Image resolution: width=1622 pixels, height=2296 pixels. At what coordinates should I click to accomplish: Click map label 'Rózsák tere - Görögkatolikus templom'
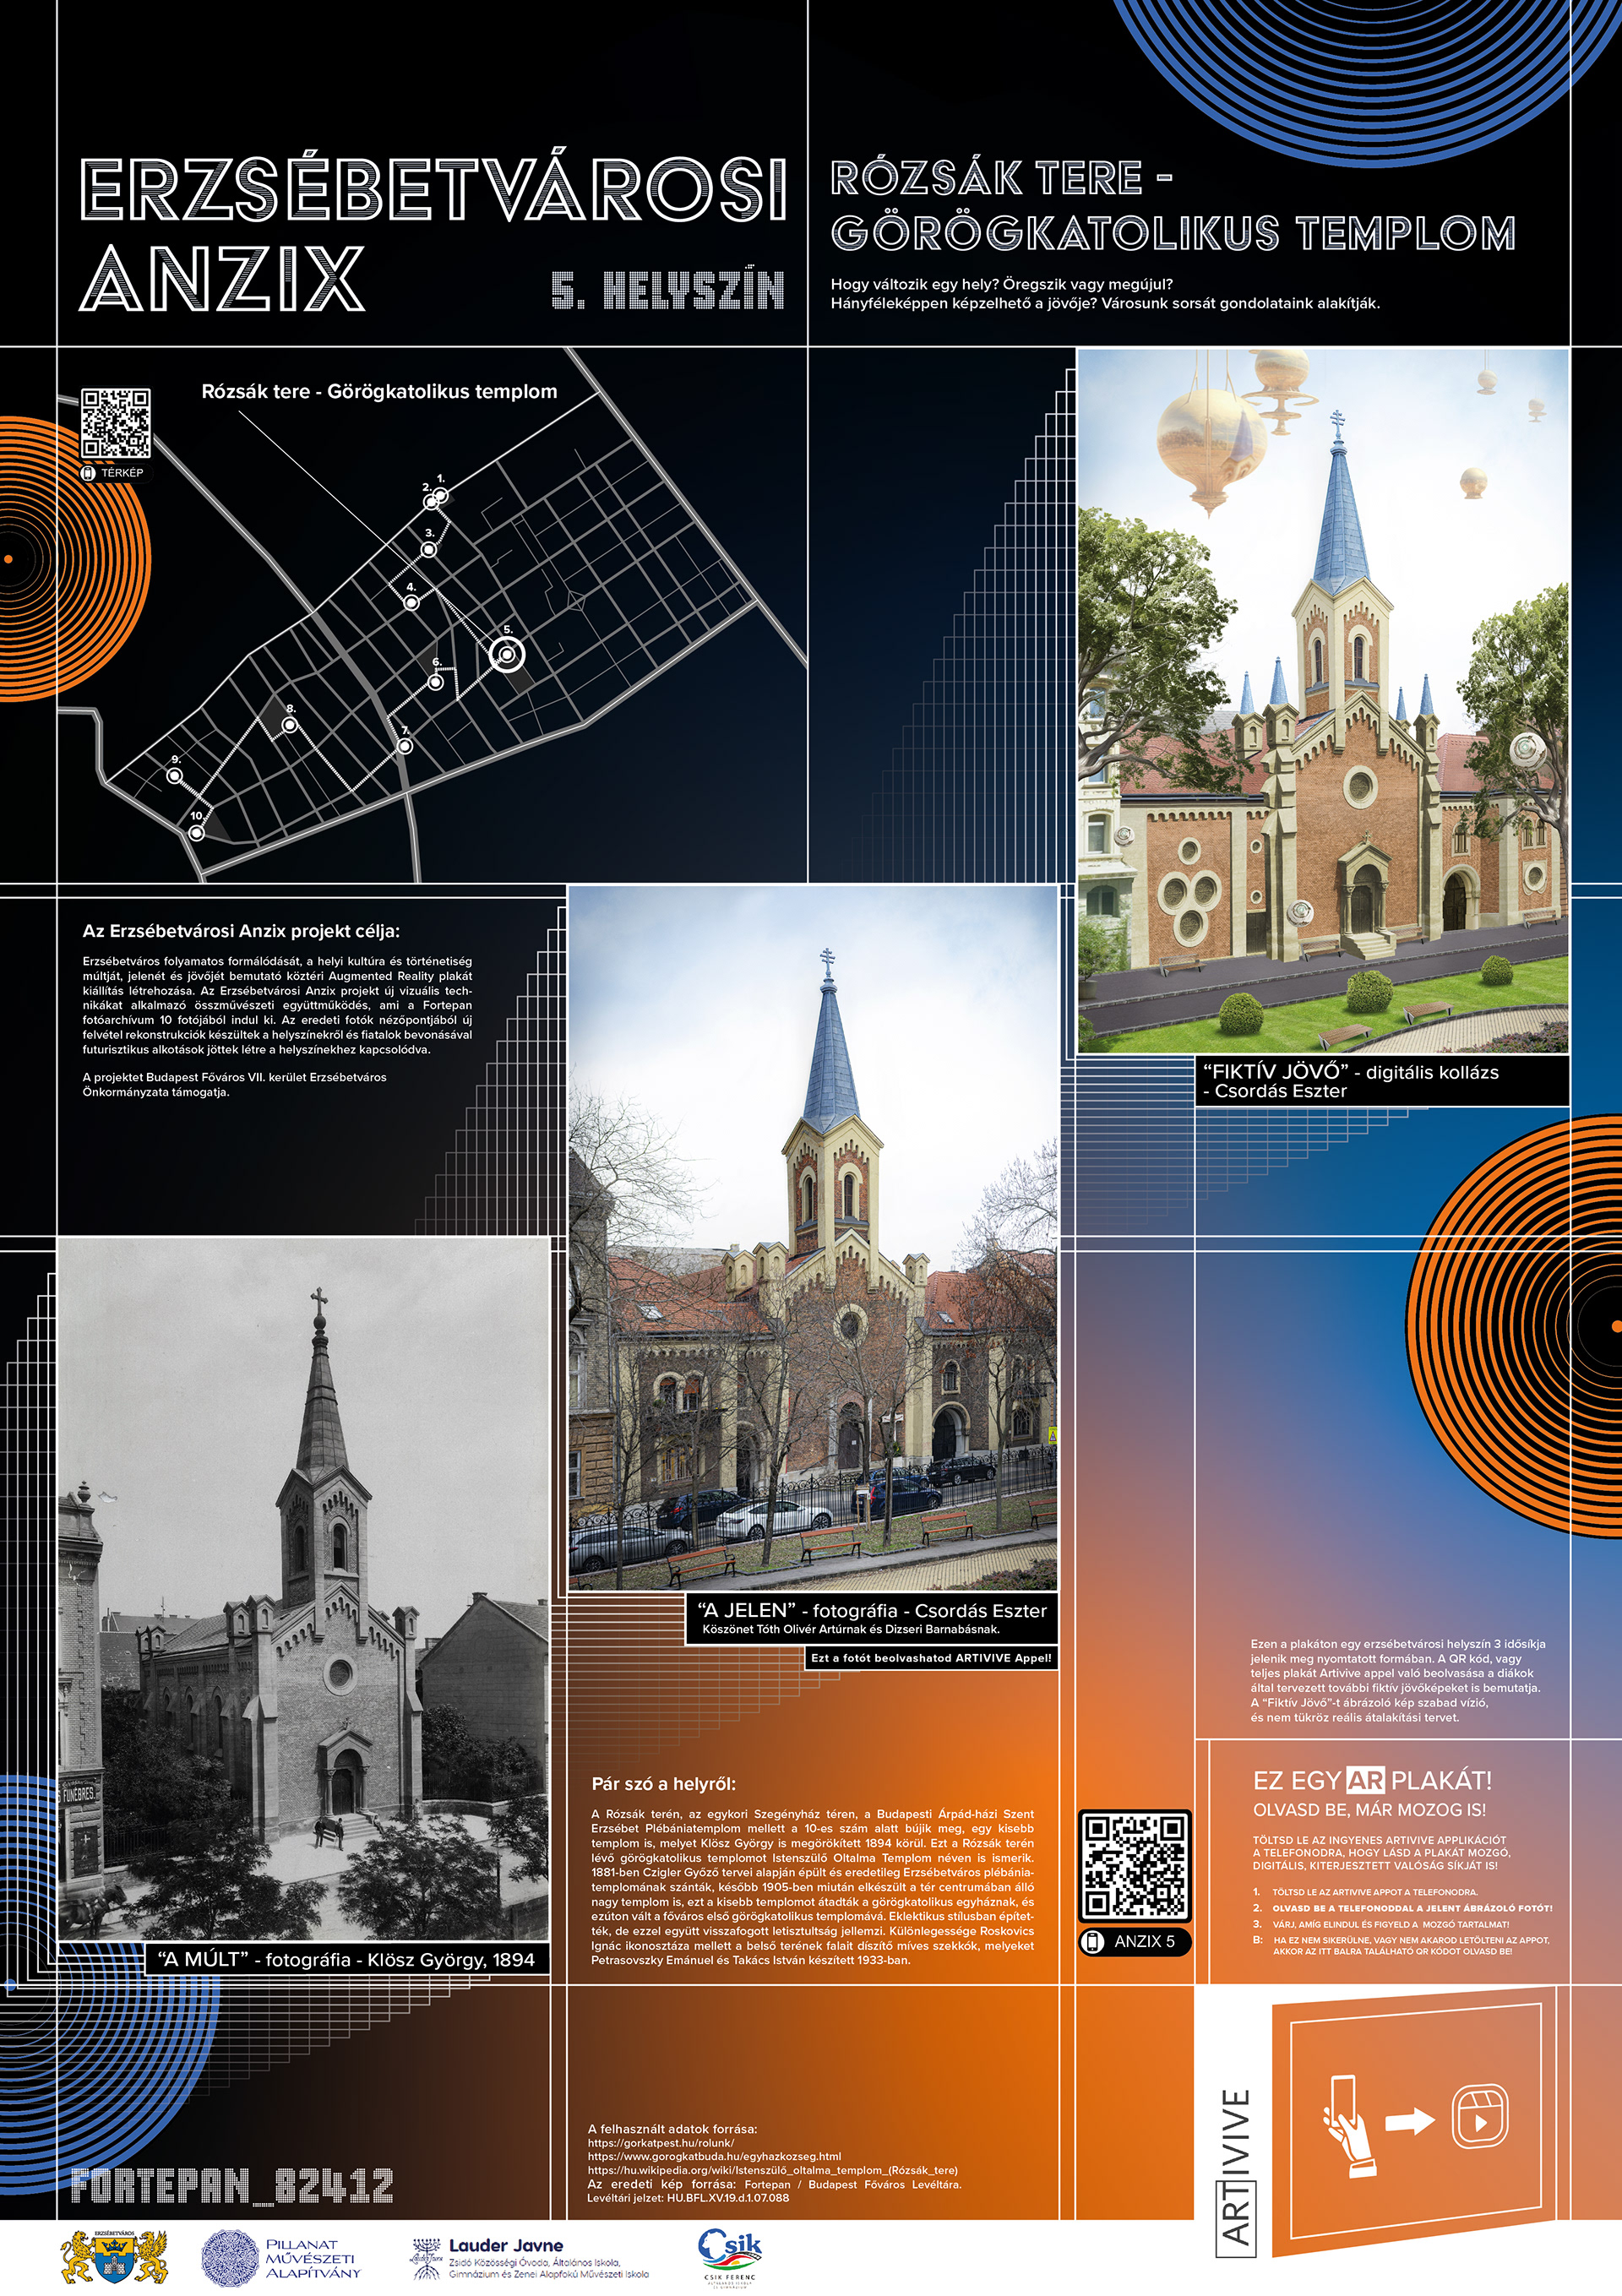pyautogui.click(x=379, y=392)
